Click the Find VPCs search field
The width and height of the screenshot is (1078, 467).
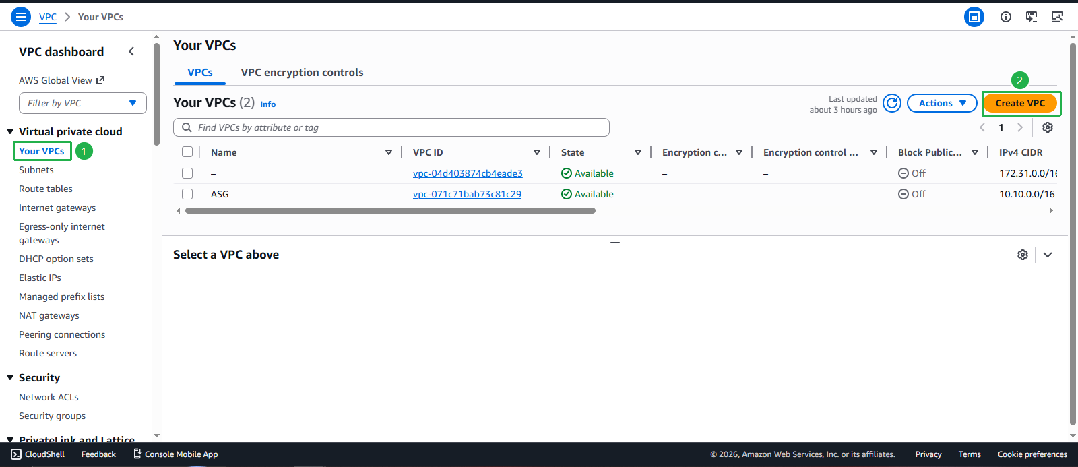pos(391,127)
